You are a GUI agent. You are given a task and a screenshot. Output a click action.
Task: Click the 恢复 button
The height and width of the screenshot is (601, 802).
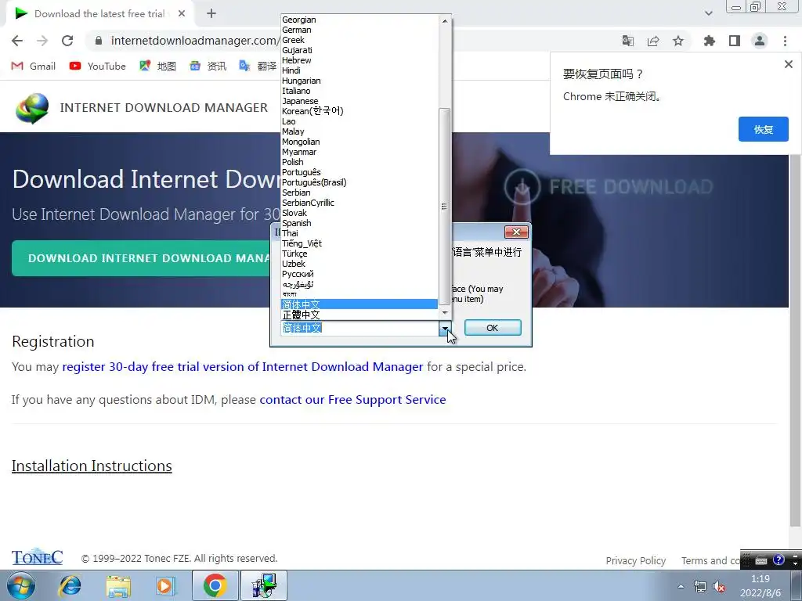(763, 129)
